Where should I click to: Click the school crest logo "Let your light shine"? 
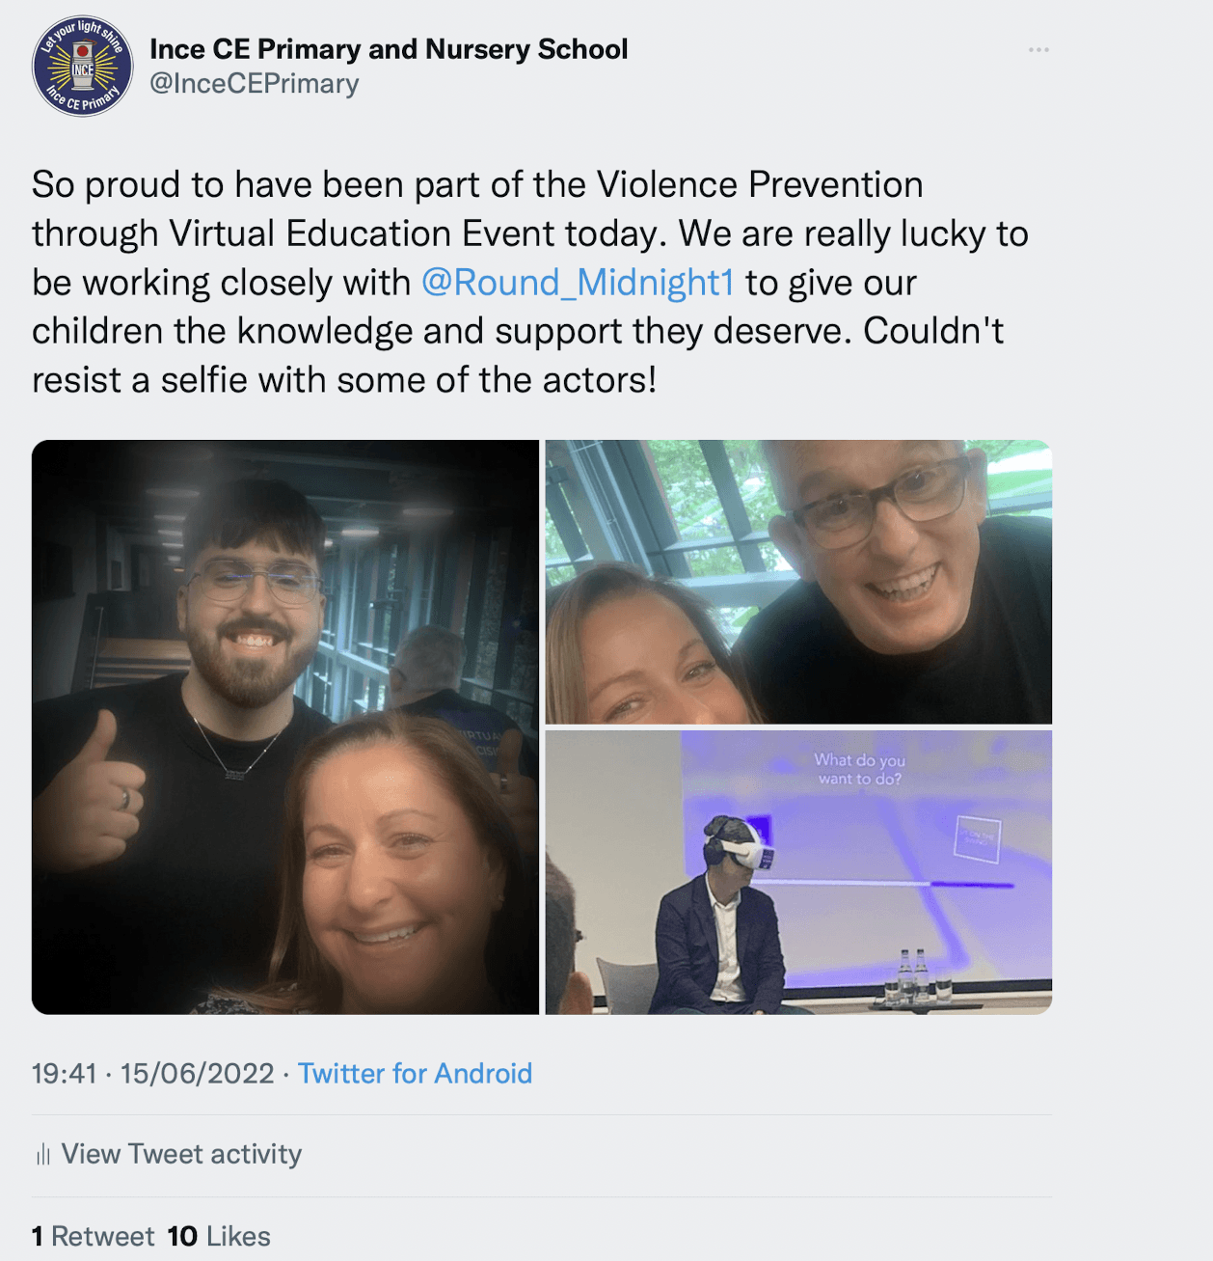(x=82, y=67)
